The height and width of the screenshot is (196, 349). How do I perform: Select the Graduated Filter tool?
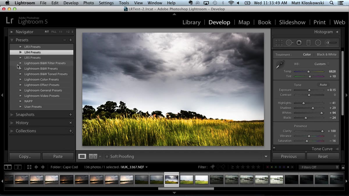point(309,43)
